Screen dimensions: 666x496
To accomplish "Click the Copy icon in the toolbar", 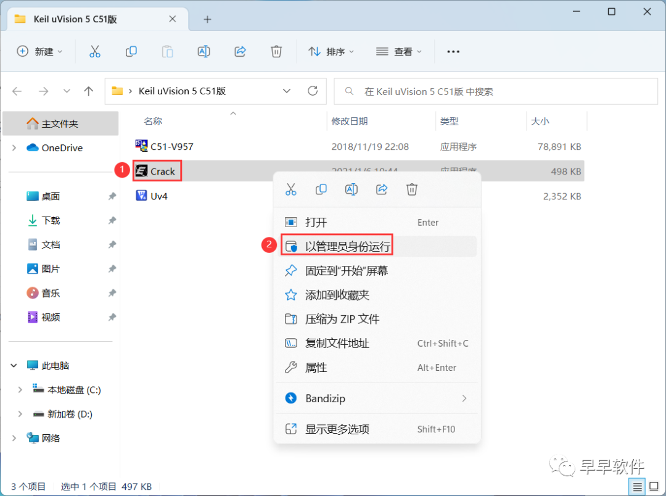I will [131, 51].
